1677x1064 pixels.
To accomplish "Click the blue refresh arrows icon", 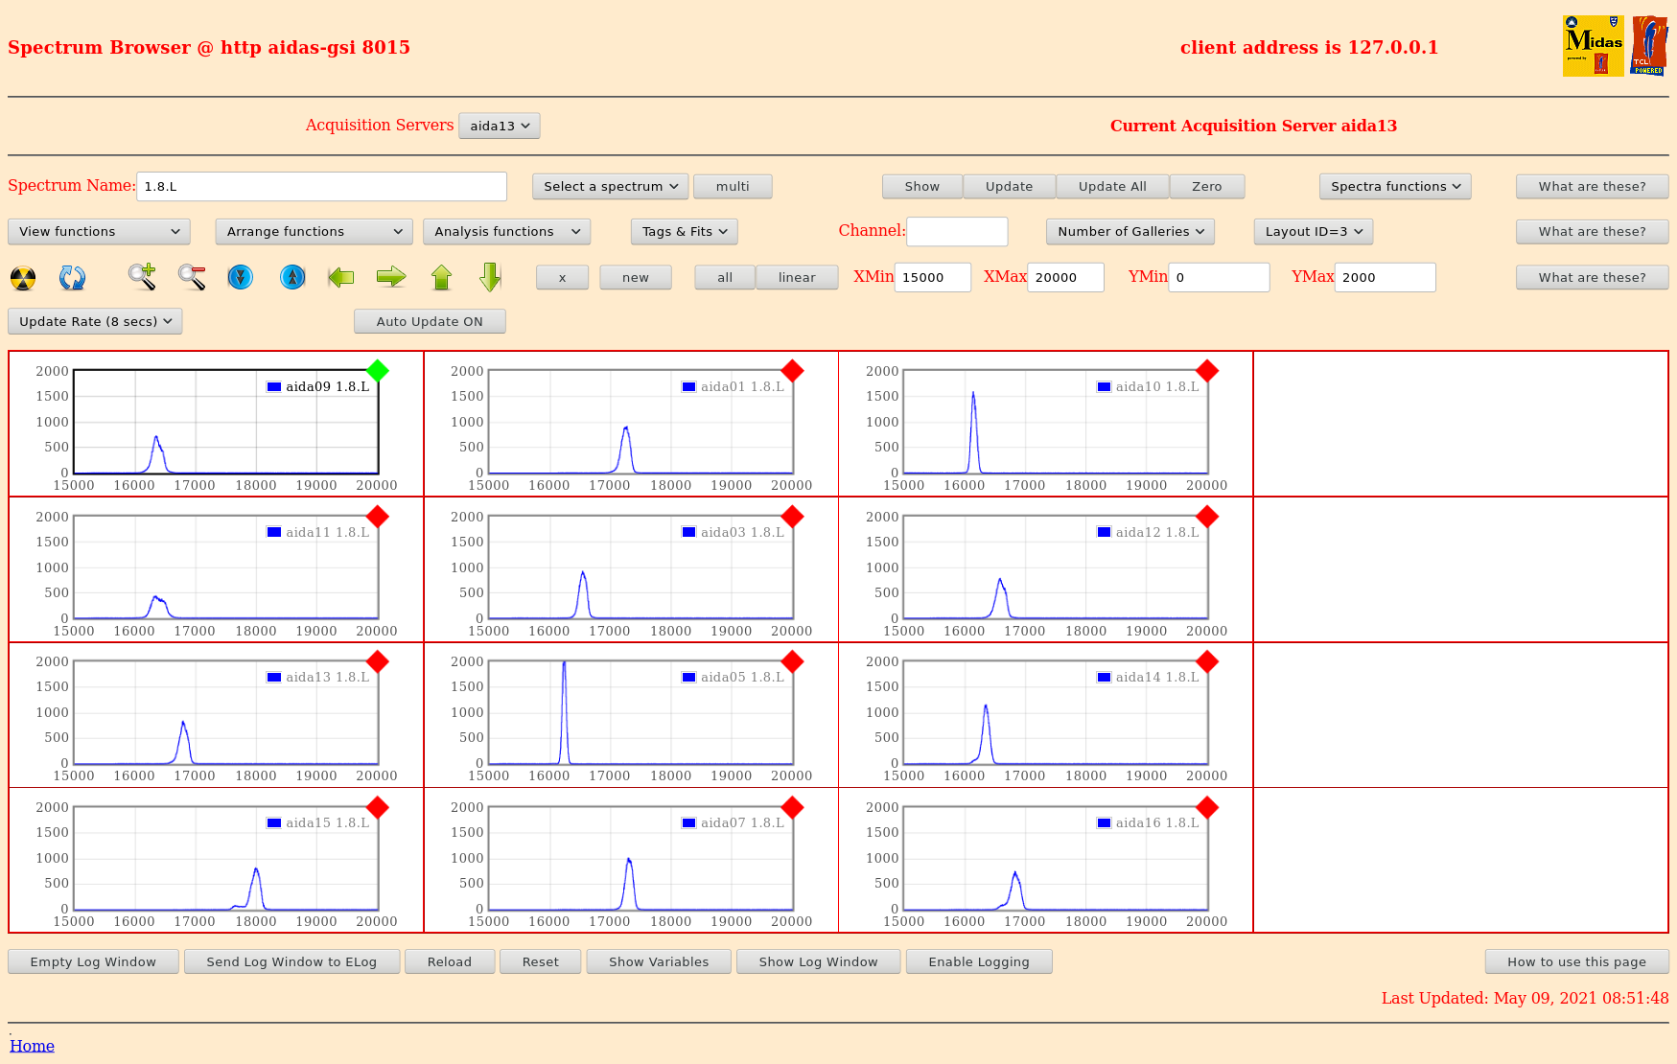I will [x=72, y=278].
